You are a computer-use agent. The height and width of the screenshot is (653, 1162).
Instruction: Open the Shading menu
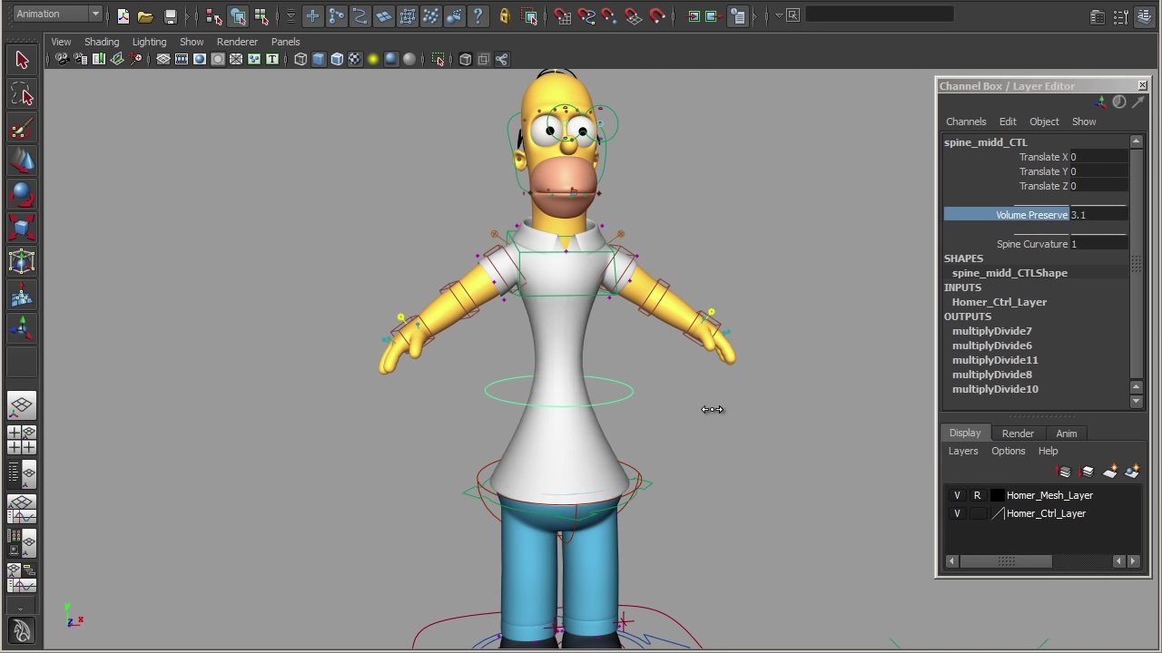tap(101, 42)
